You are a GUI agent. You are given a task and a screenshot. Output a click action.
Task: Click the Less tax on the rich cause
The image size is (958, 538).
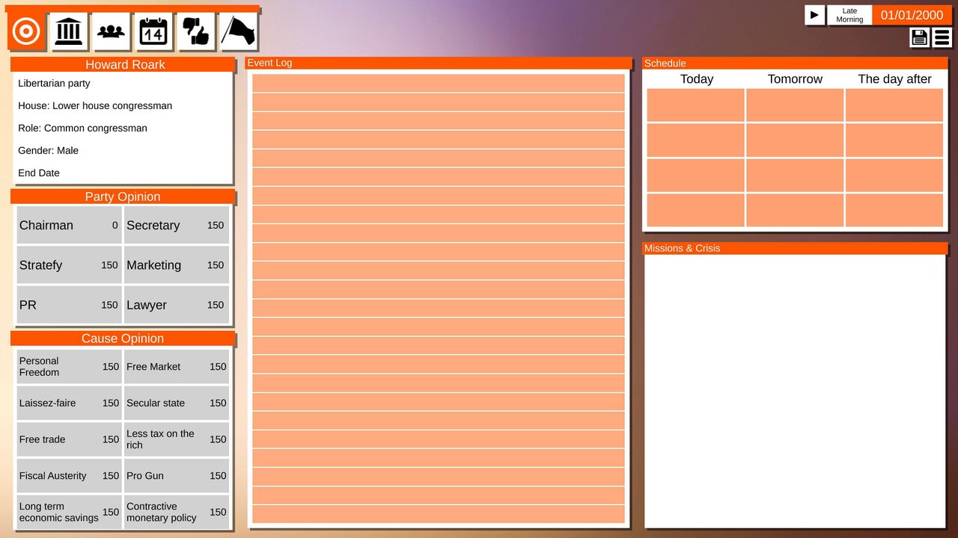coord(176,439)
